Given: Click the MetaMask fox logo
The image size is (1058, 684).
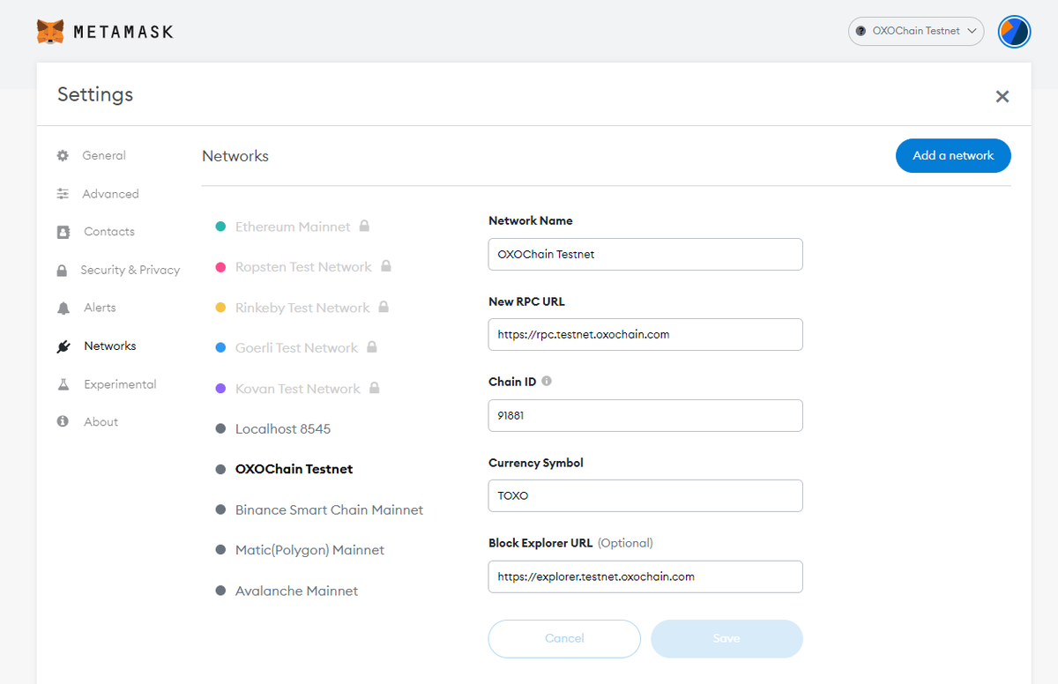Looking at the screenshot, I should point(50,32).
